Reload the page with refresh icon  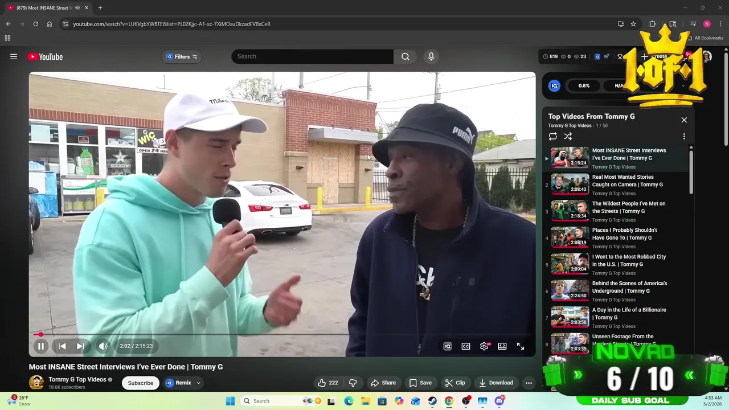(x=35, y=24)
